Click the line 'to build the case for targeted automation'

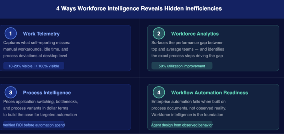point(40,115)
